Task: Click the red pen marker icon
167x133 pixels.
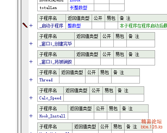Action: coord(25,25)
